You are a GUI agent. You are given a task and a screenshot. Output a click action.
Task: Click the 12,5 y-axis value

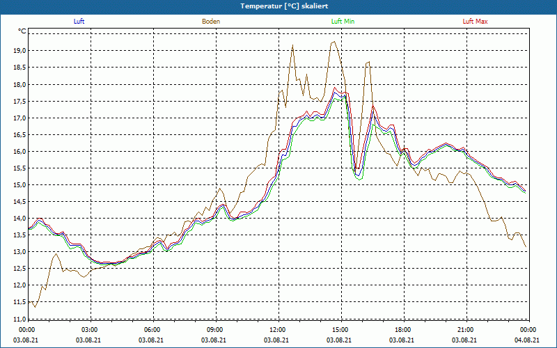click(20, 269)
